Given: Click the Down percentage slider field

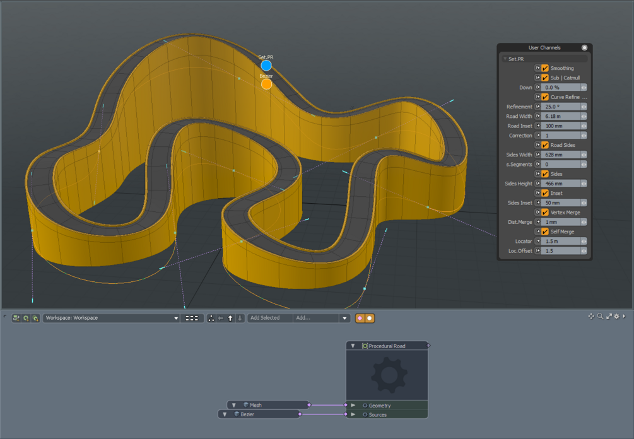Looking at the screenshot, I should (x=560, y=87).
